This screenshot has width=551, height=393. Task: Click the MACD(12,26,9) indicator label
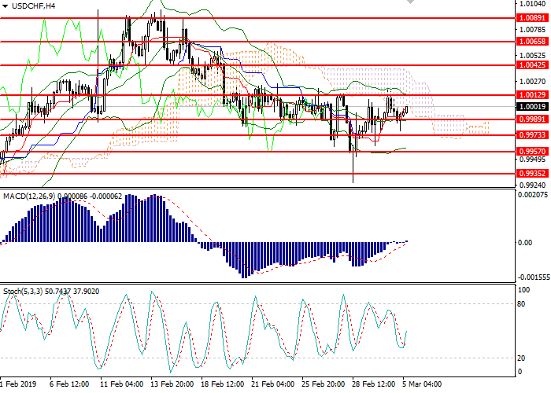click(28, 195)
